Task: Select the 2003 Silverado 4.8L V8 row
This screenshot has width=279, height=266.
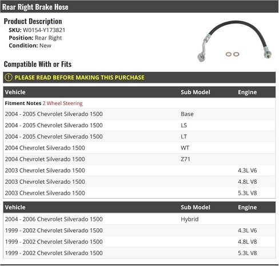Action: [x=139, y=182]
